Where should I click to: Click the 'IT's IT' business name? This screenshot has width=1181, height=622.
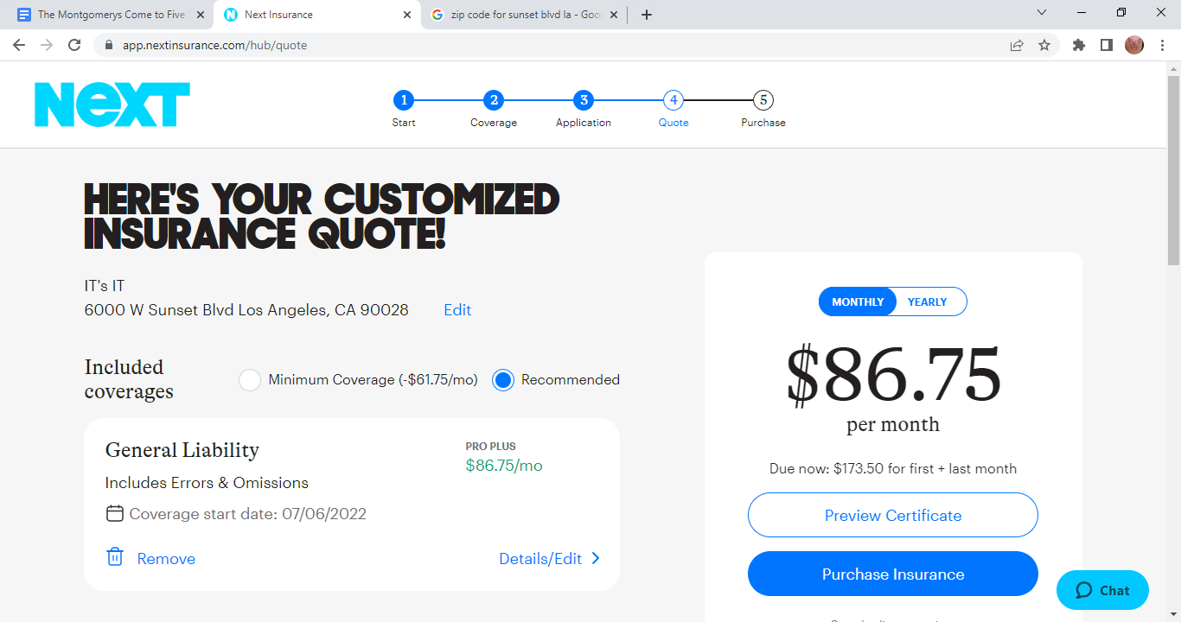[105, 286]
